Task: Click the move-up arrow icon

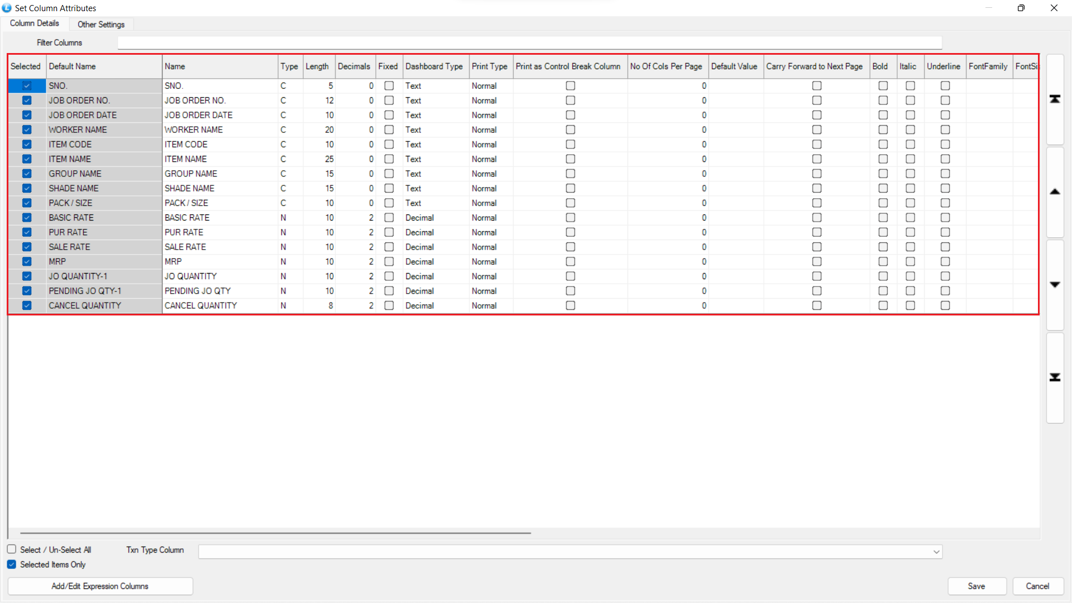Action: coord(1055,192)
